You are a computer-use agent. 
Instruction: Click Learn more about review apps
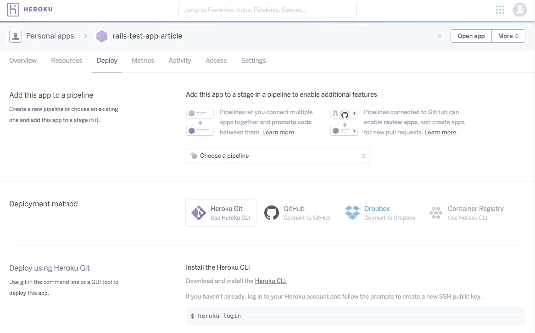pyautogui.click(x=440, y=133)
